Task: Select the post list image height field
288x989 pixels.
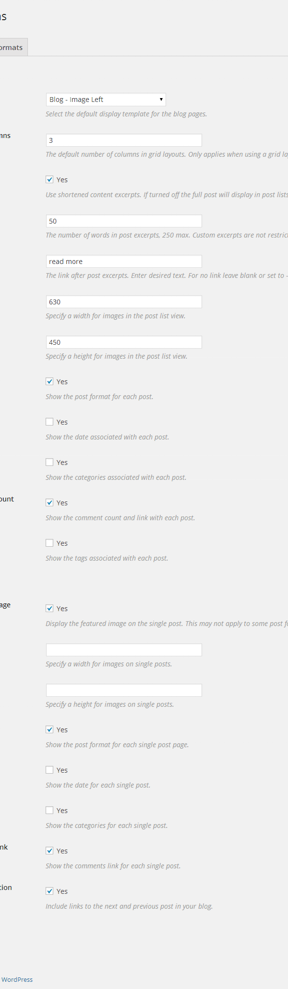Action: 124,342
